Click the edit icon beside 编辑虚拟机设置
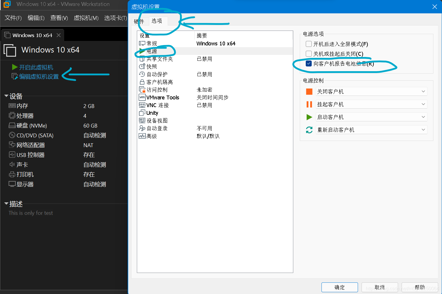The width and height of the screenshot is (442, 294). (15, 77)
